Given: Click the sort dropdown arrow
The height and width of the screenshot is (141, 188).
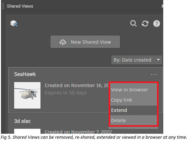Looking at the screenshot, I should (x=158, y=60).
